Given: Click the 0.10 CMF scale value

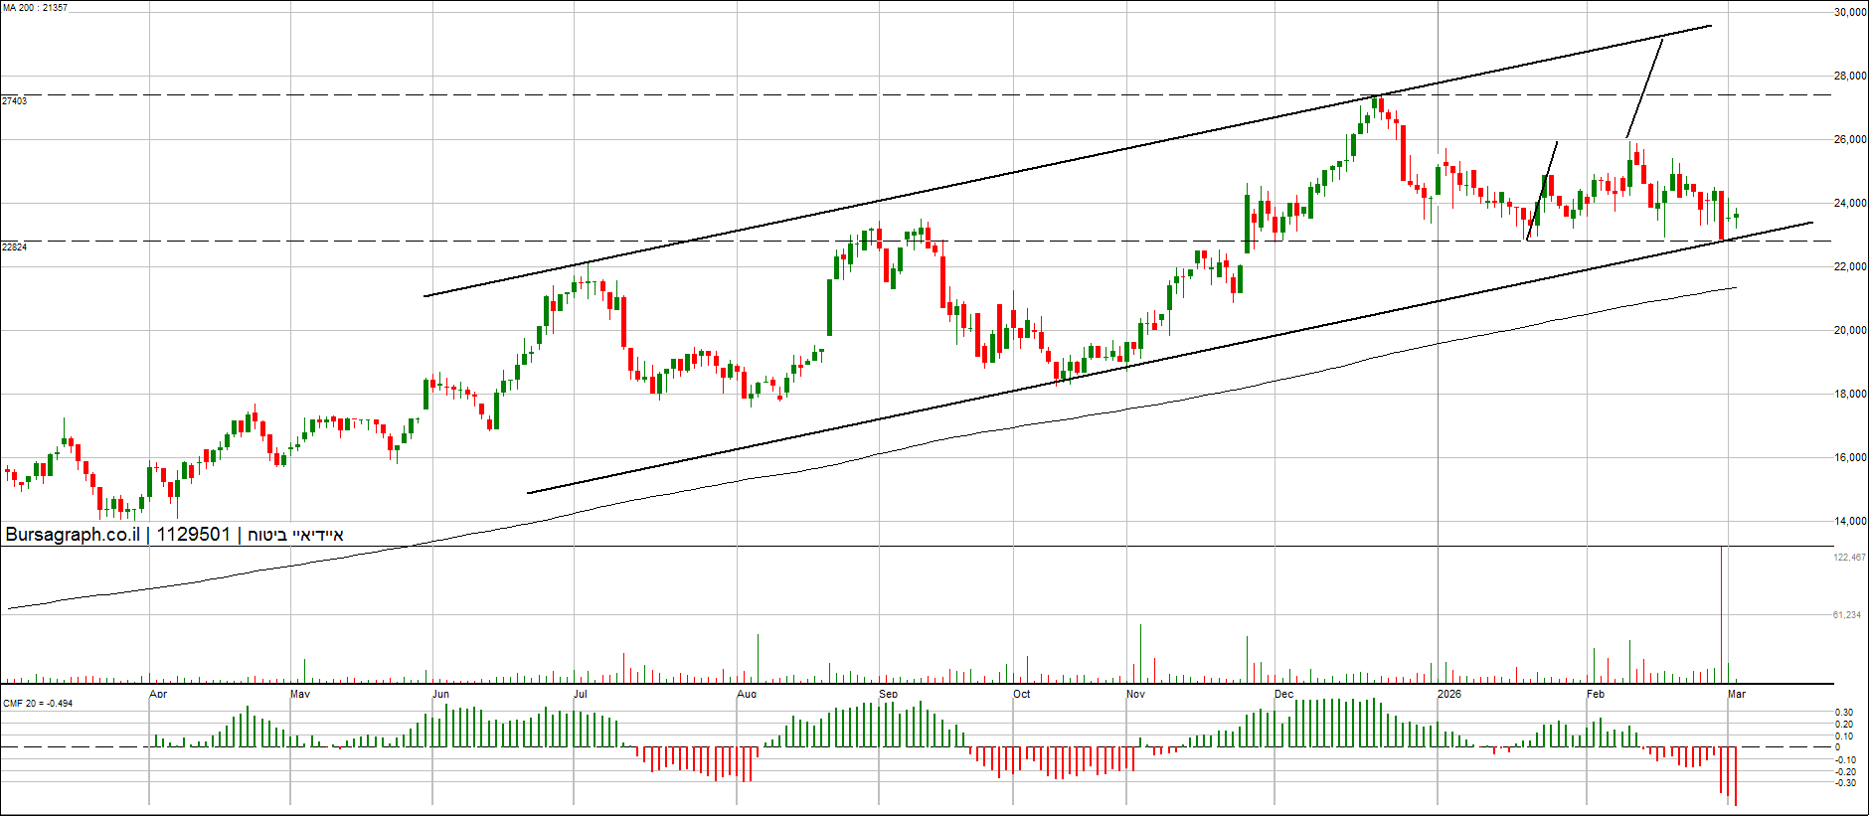Looking at the screenshot, I should tap(1844, 736).
